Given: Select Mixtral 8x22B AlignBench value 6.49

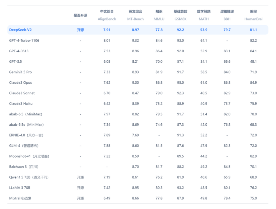Looking at the screenshot, I should 107,198.
